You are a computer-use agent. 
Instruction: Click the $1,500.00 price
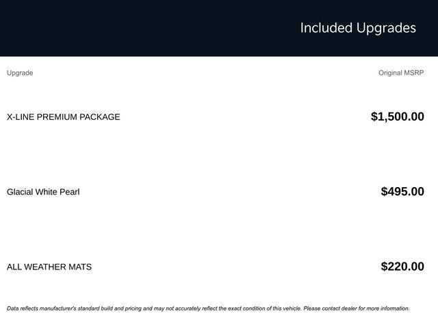[397, 117]
